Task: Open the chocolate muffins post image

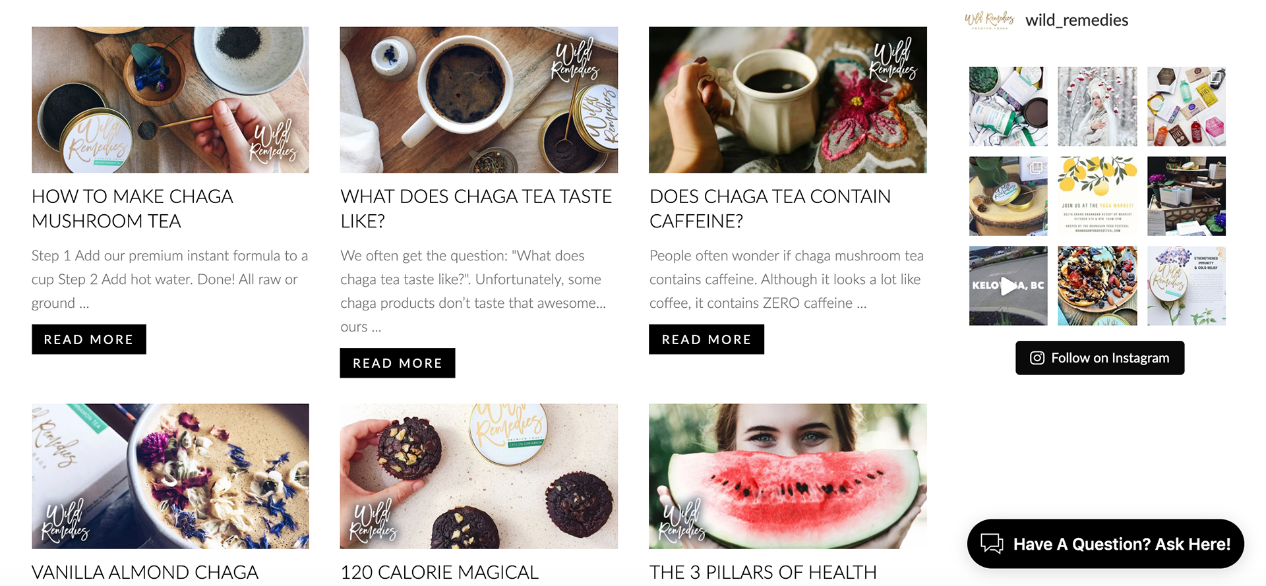Action: pos(479,476)
